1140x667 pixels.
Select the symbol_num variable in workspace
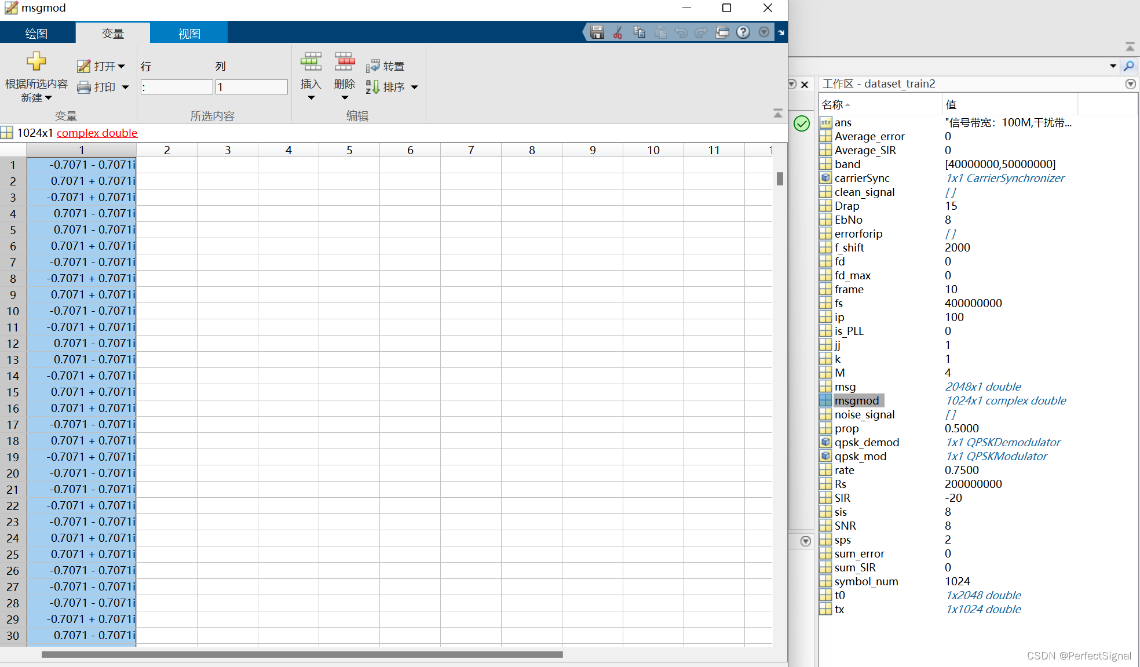(x=866, y=581)
